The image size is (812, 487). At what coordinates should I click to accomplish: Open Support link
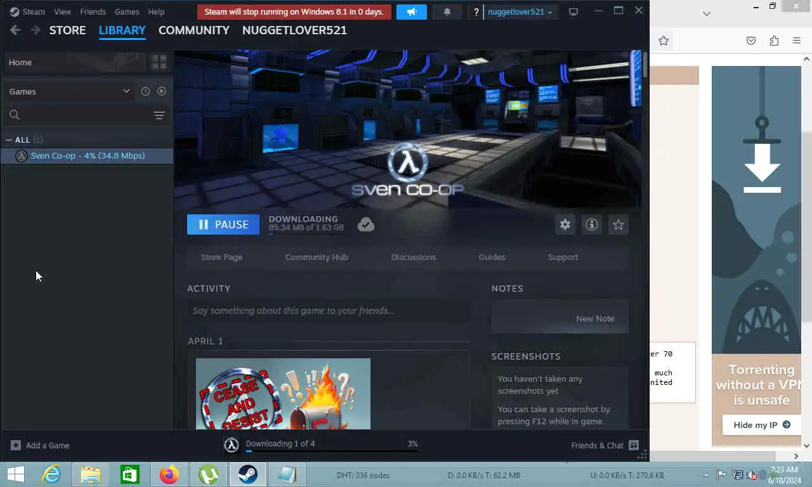pos(563,257)
